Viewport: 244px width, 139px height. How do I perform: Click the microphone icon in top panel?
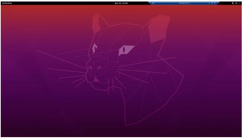pyautogui.click(x=233, y=3)
